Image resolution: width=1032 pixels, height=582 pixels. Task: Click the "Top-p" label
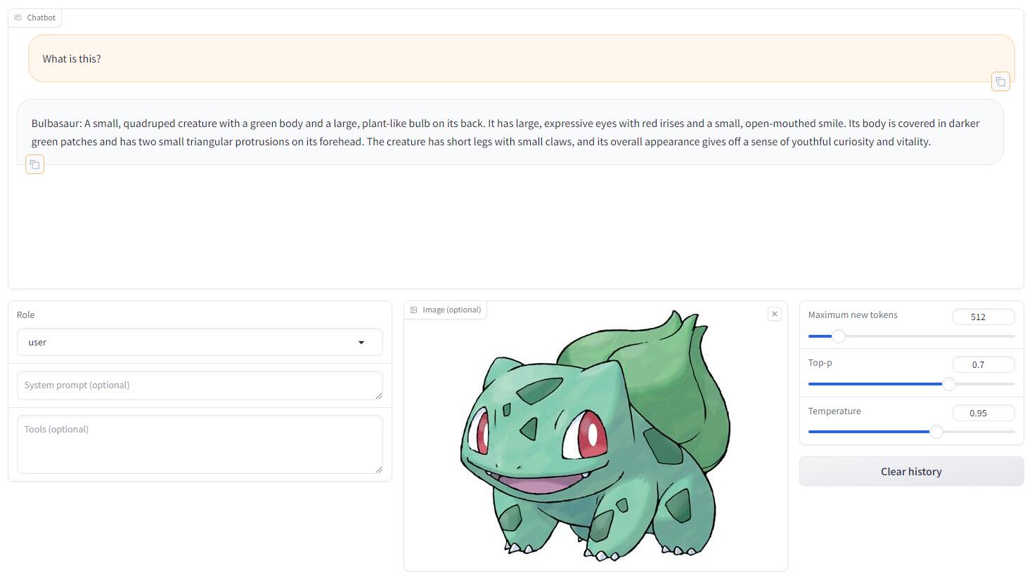click(x=820, y=362)
